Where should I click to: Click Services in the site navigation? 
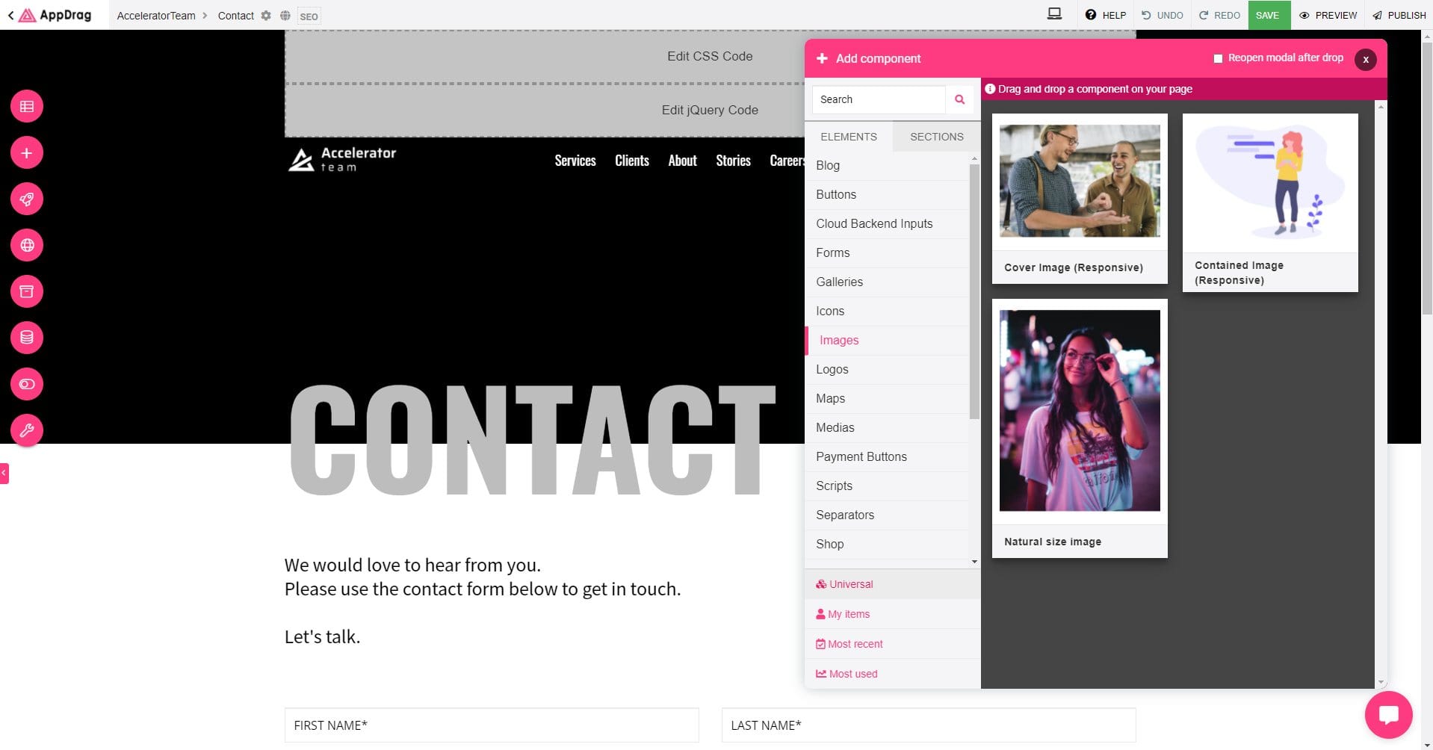575,161
